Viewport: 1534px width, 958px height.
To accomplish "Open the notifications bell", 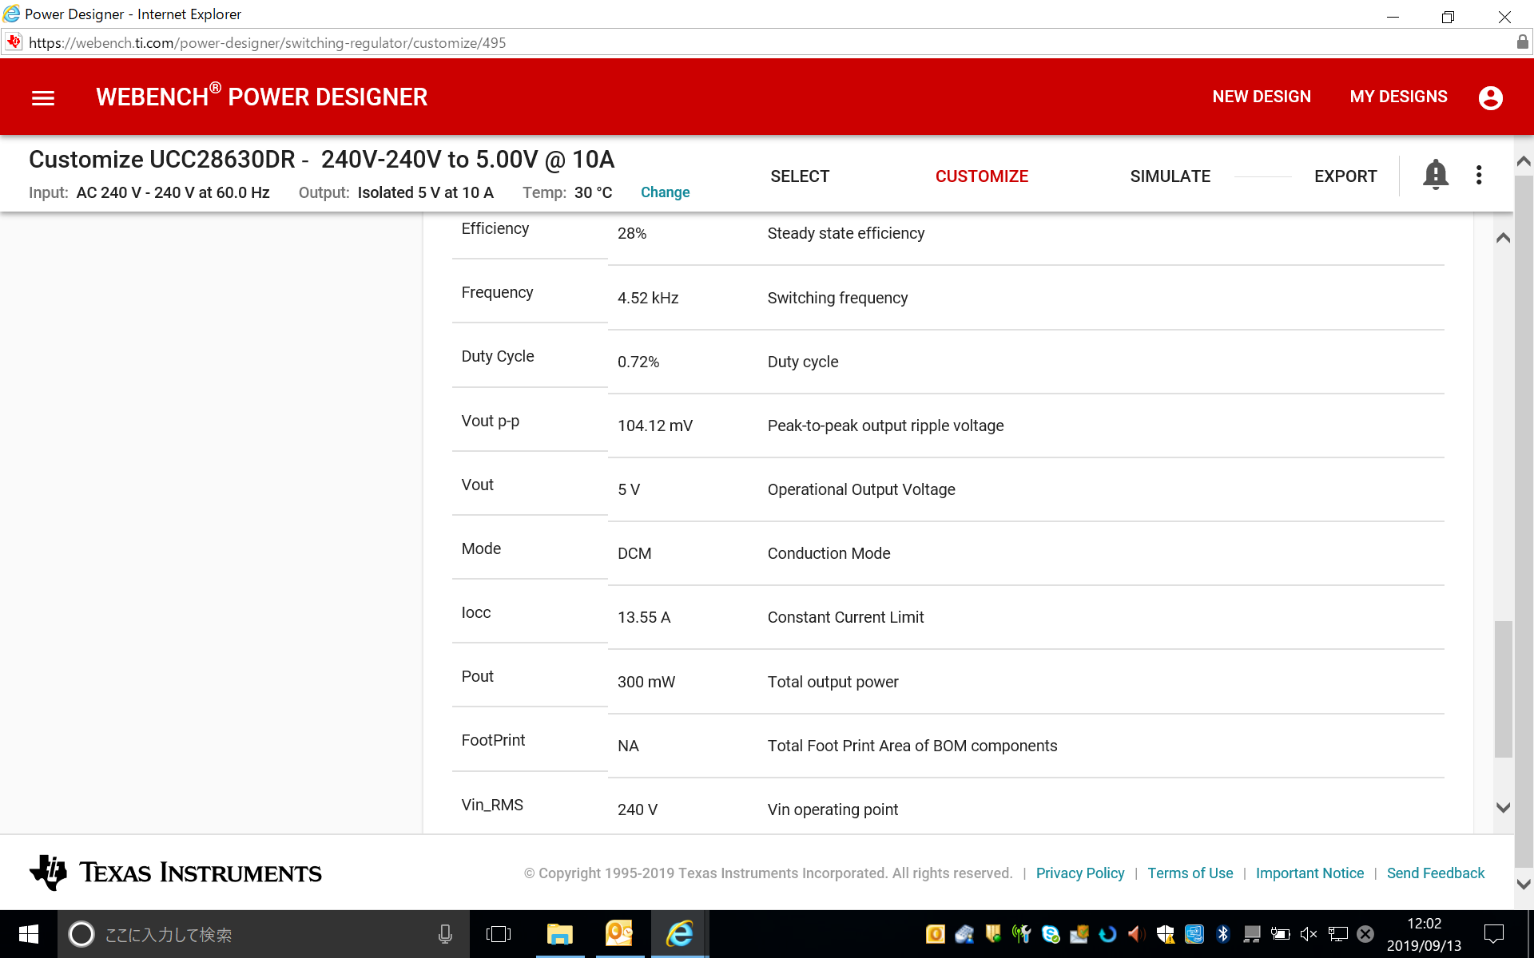I will (1435, 175).
